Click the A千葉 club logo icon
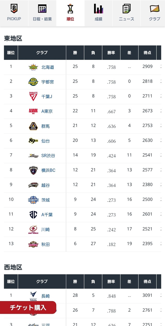 pos(33,214)
